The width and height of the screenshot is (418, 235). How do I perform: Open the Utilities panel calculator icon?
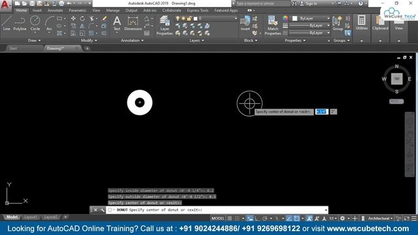[361, 20]
